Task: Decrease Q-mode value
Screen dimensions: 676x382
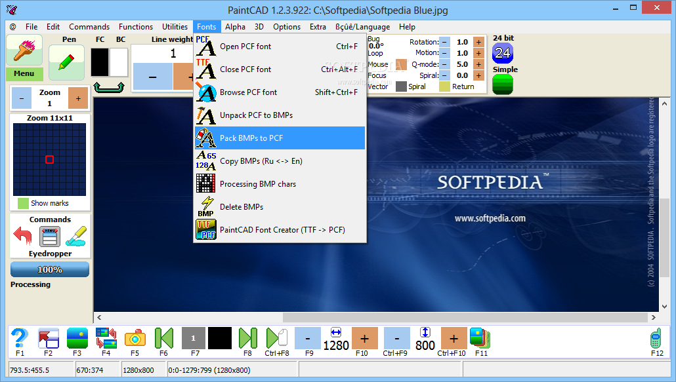Action: pyautogui.click(x=445, y=64)
